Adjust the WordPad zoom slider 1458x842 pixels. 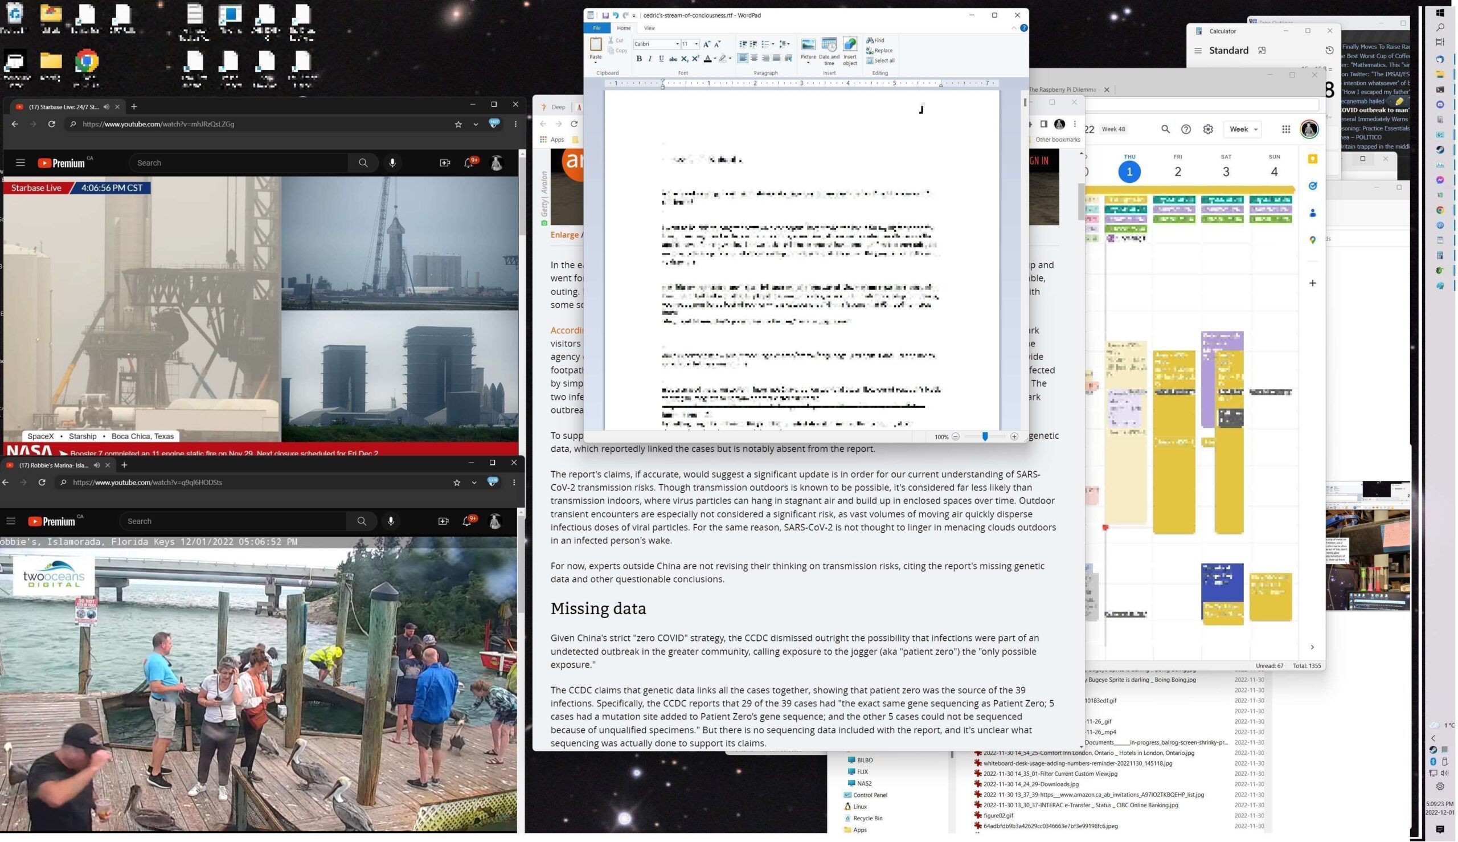(985, 436)
